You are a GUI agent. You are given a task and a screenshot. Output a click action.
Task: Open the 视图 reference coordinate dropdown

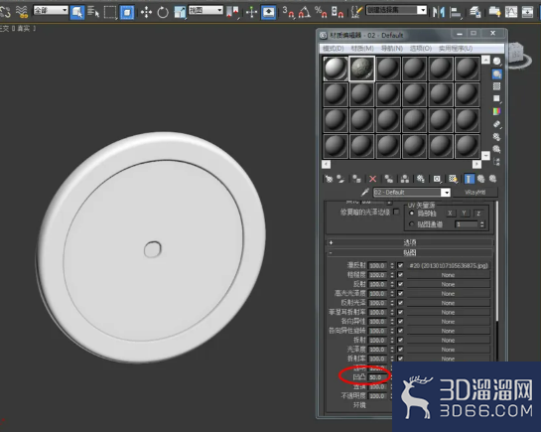point(205,10)
